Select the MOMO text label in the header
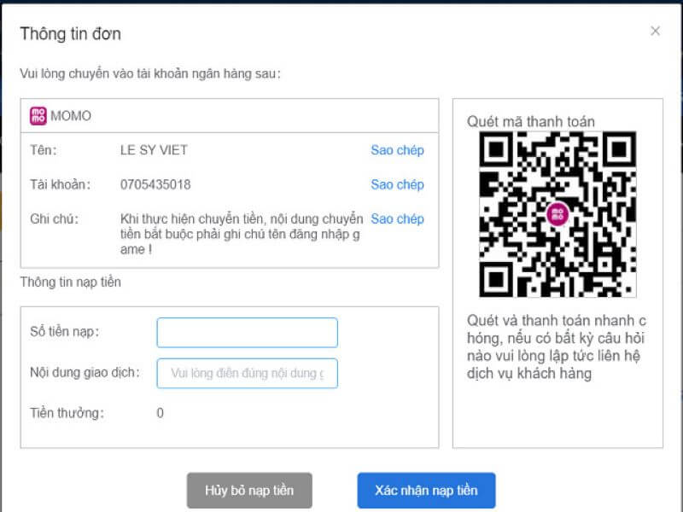Image resolution: width=683 pixels, height=512 pixels. 71,116
